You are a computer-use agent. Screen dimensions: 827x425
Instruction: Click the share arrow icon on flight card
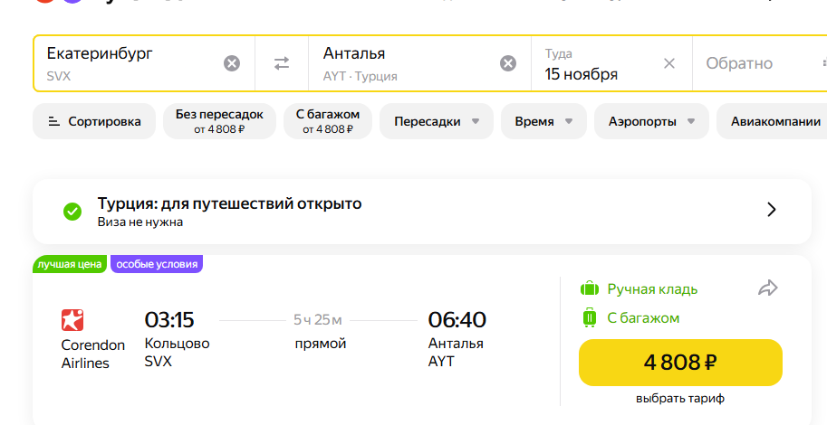(x=768, y=288)
